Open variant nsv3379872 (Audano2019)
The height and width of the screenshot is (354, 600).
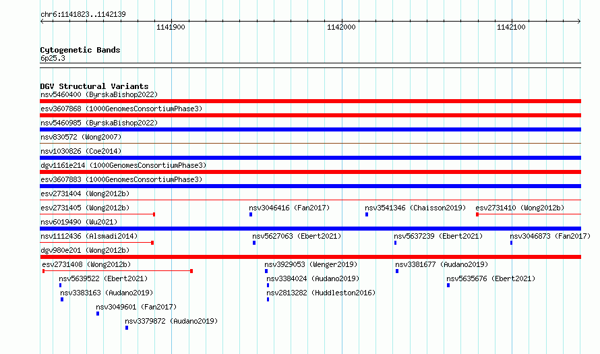click(171, 321)
